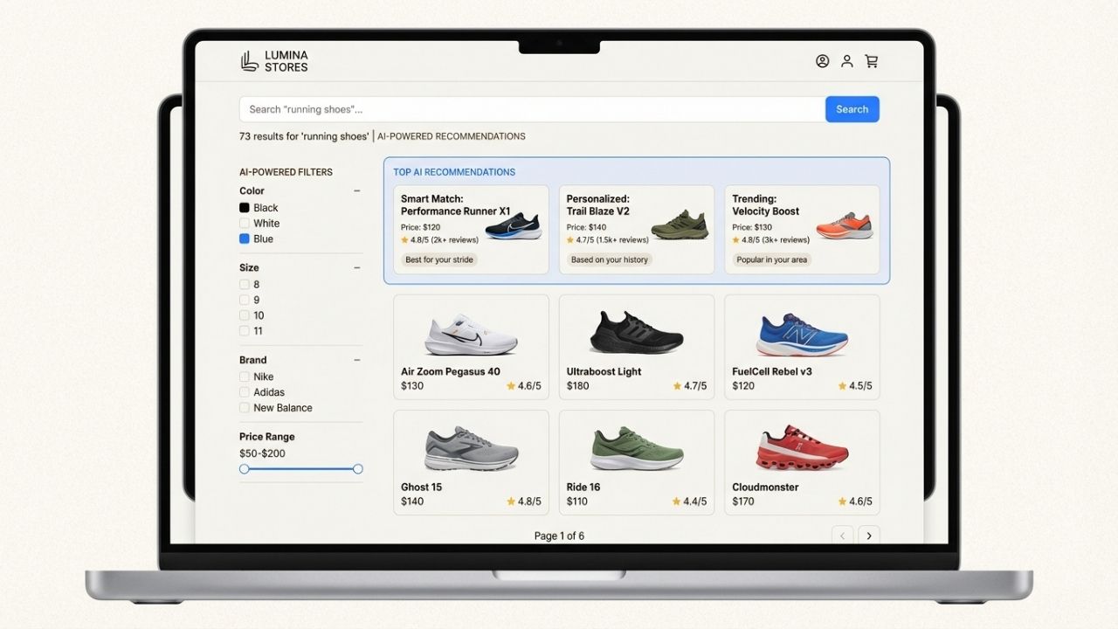
Task: Check the size 9 checkbox
Action: [245, 301]
